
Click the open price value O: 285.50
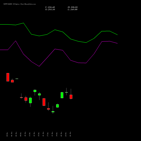(x=50, y=10)
